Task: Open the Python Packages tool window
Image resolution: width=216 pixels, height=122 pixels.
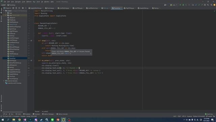Action: 48,114
